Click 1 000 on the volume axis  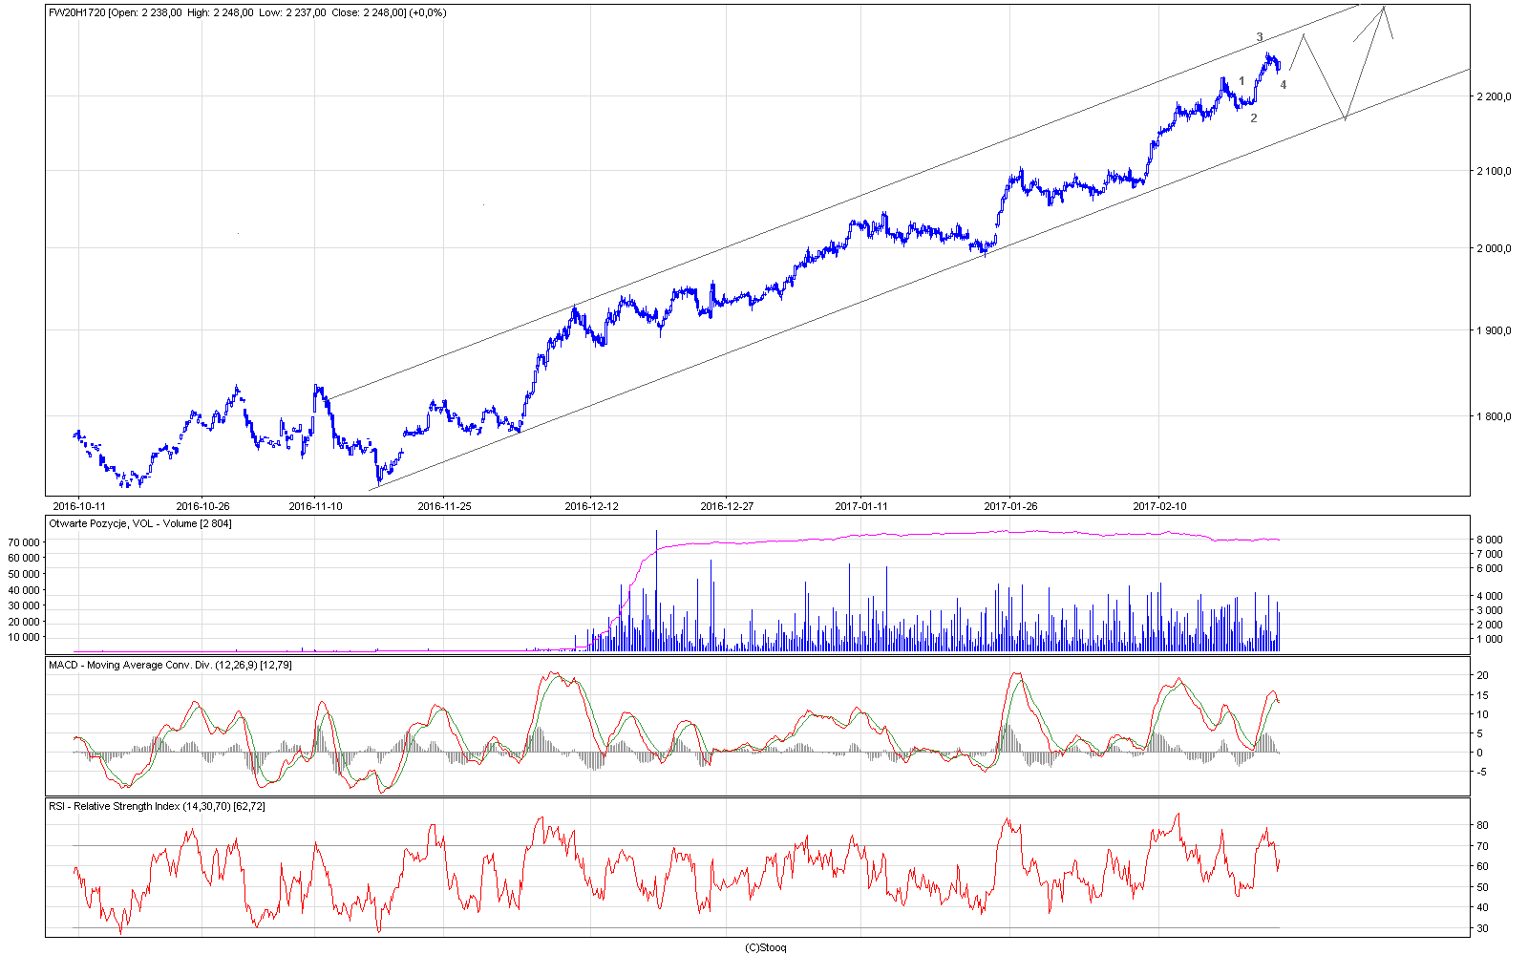pos(1490,639)
